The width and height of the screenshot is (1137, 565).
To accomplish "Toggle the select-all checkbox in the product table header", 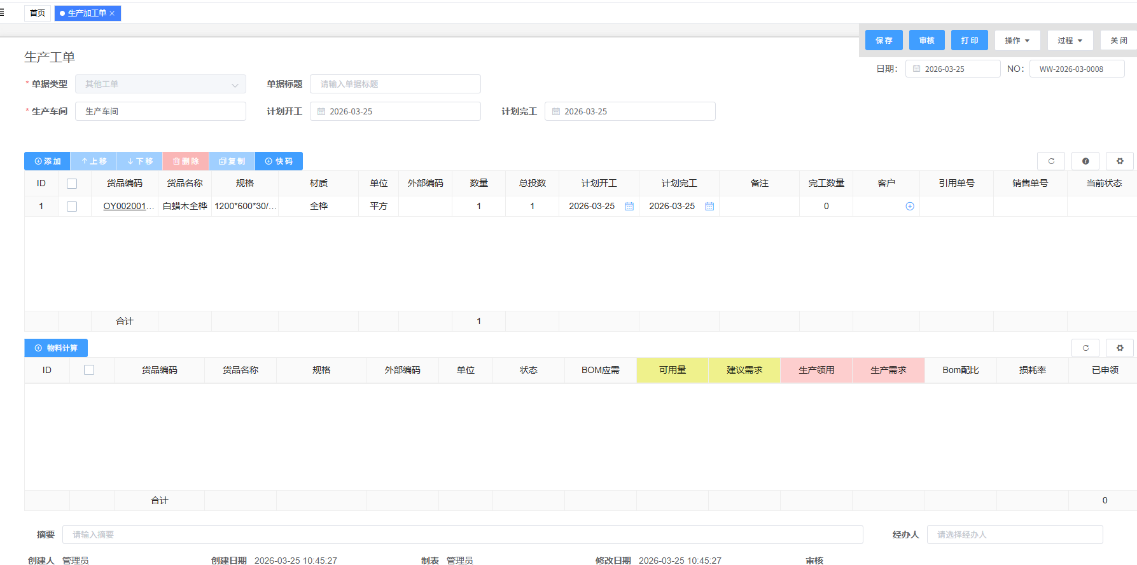I will 72,184.
